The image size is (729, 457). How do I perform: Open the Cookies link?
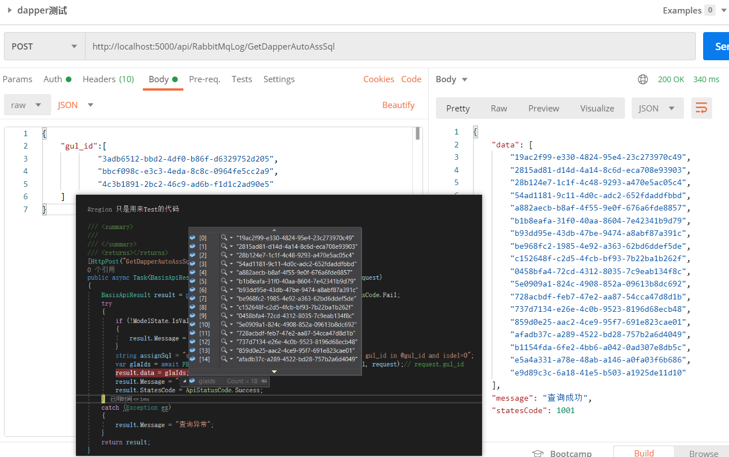click(x=379, y=79)
